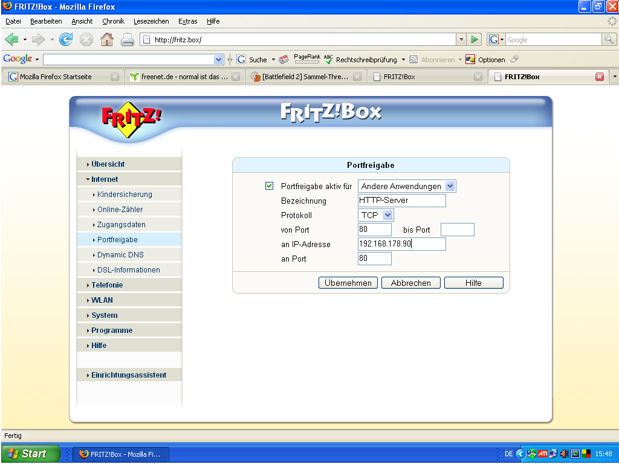This screenshot has height=464, width=619.
Task: Click the an IP-Adresse field
Action: 402,244
